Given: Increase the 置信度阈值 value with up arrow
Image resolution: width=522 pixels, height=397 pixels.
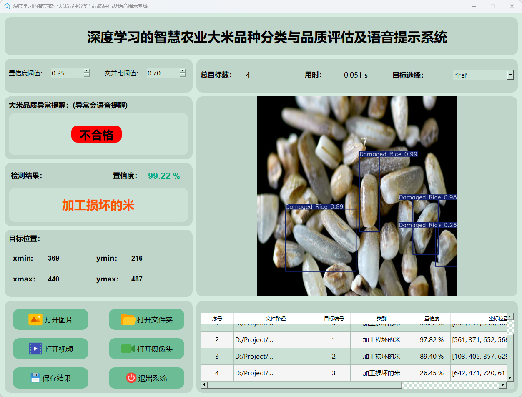Looking at the screenshot, I should pyautogui.click(x=86, y=71).
